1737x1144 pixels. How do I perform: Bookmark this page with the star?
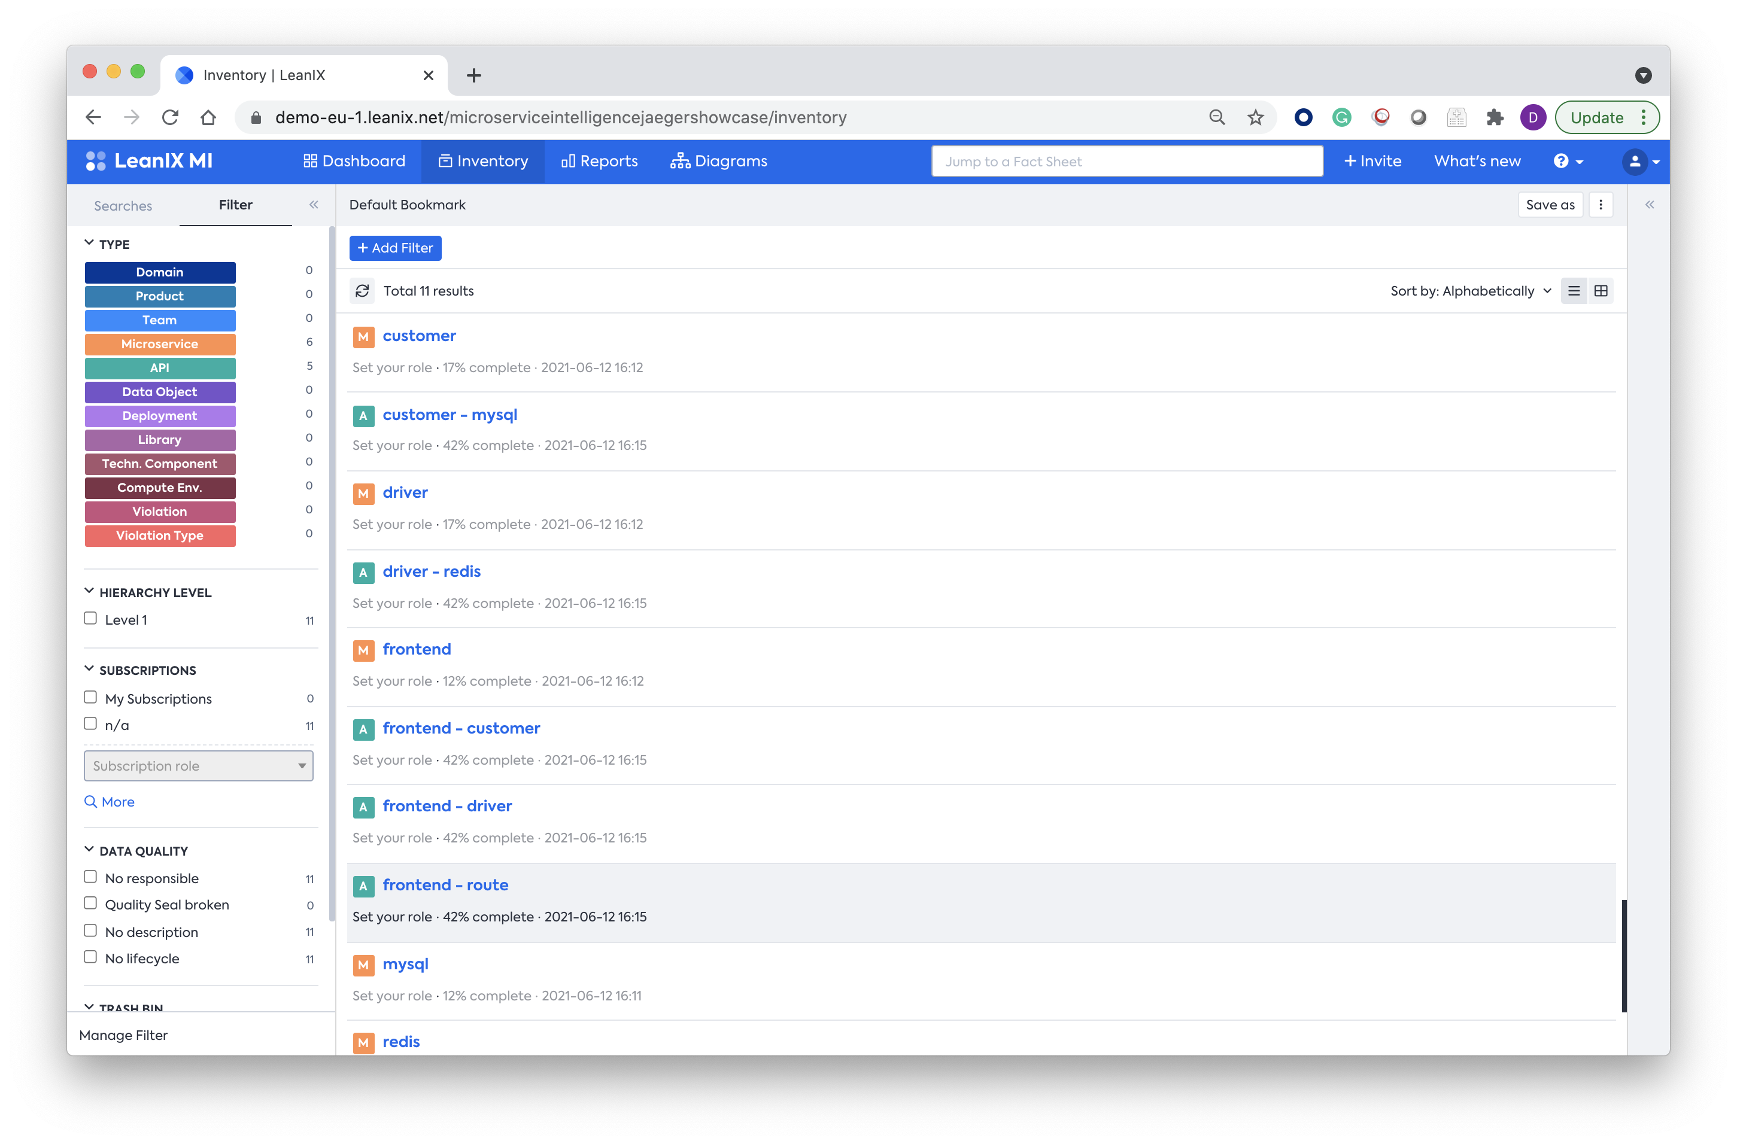[1255, 117]
